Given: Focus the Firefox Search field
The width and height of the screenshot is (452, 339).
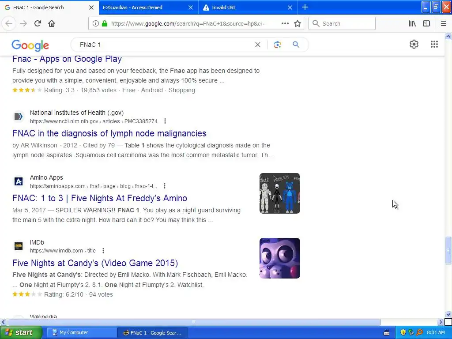Looking at the screenshot, I should 342,23.
